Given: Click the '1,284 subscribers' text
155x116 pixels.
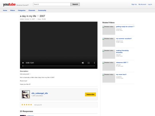Looking at the screenshot, I should click(x=37, y=96).
